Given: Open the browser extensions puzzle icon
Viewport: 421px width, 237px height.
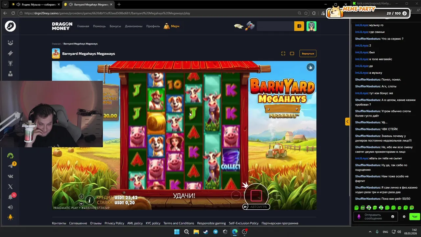Looking at the screenshot, I should [x=314, y=13].
